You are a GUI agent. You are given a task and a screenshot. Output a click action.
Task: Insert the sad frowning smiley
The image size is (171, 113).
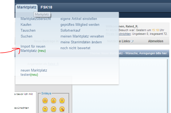[x=62, y=101]
